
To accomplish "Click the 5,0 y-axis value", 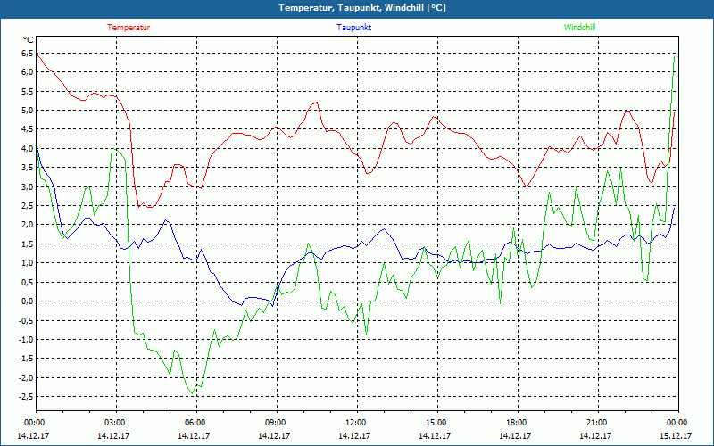I will click(28, 111).
